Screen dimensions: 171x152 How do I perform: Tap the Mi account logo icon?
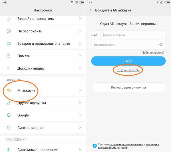[9, 90]
